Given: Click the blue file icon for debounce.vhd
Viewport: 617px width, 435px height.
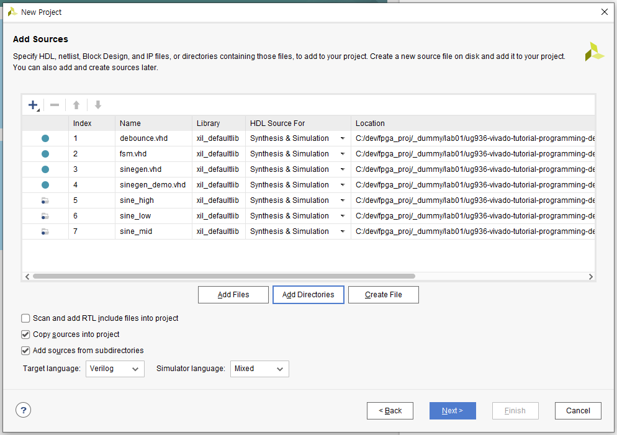Looking at the screenshot, I should click(45, 138).
